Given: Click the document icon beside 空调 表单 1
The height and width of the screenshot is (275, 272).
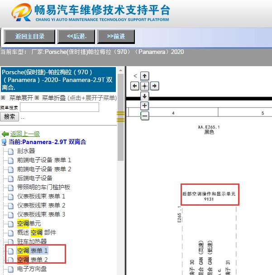Looking at the screenshot, I should pos(11,251).
